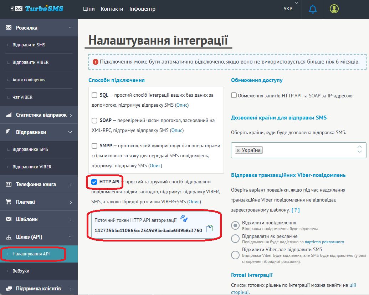This screenshot has height=295, width=369.
Task: Select the Відправляти як рекламне option
Action: 235,239
